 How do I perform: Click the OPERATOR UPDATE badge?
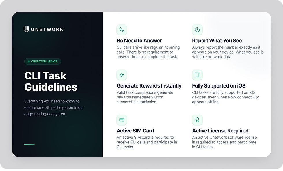click(43, 61)
